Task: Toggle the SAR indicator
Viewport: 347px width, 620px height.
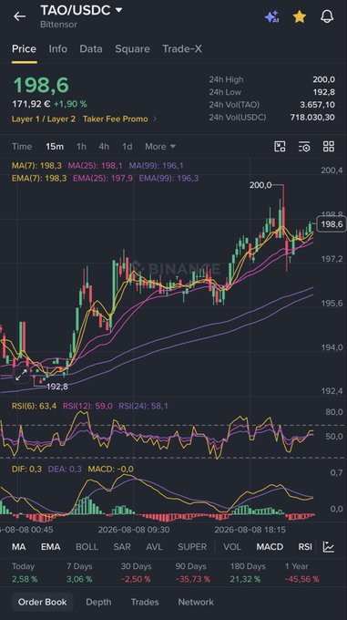Action: [122, 547]
